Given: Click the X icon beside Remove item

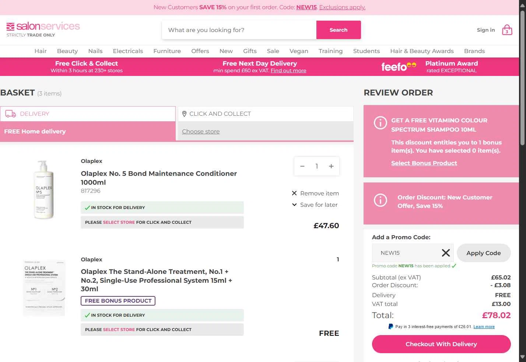Looking at the screenshot, I should coord(294,193).
